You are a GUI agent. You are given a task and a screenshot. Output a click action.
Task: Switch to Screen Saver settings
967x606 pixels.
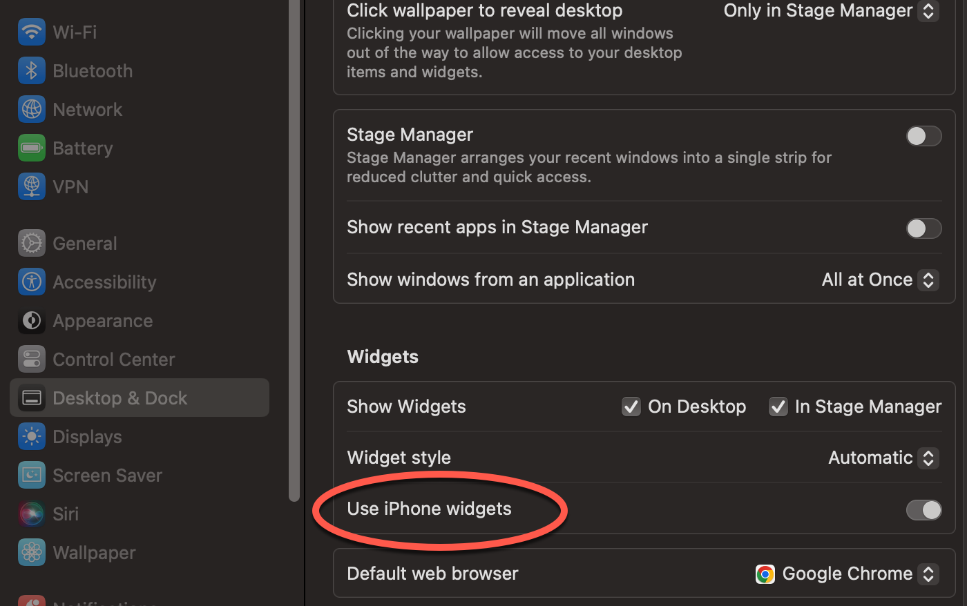107,476
